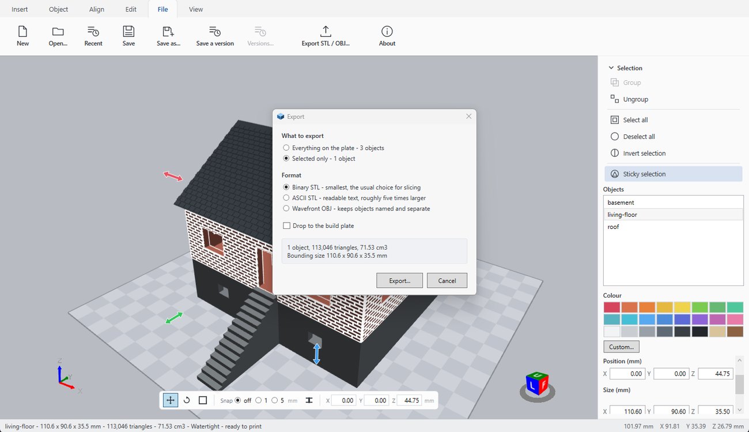The height and width of the screenshot is (432, 749).
Task: Click the green Y-axis move arrow
Action: (174, 318)
